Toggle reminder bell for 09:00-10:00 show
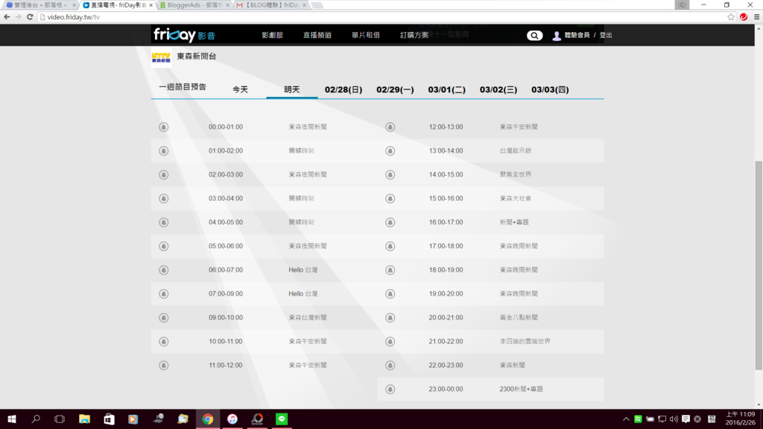This screenshot has width=763, height=429. (163, 317)
